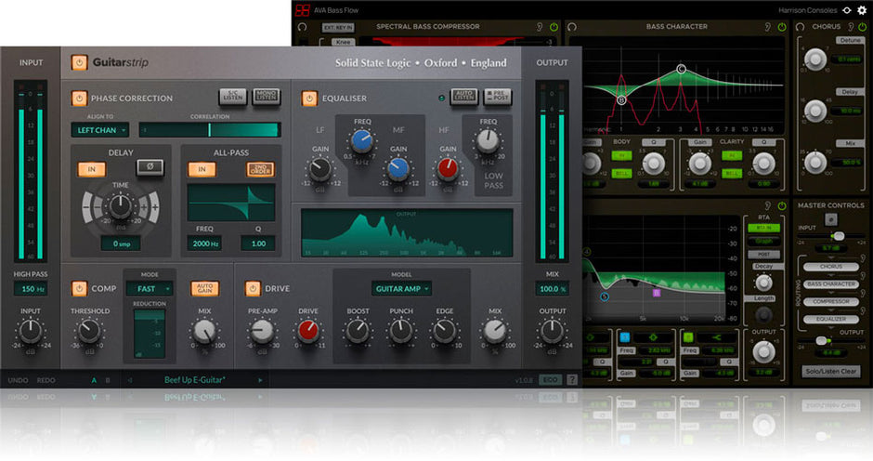This screenshot has height=461, width=873.
Task: Toggle the All-Pass 2nd Order button
Action: pos(260,169)
